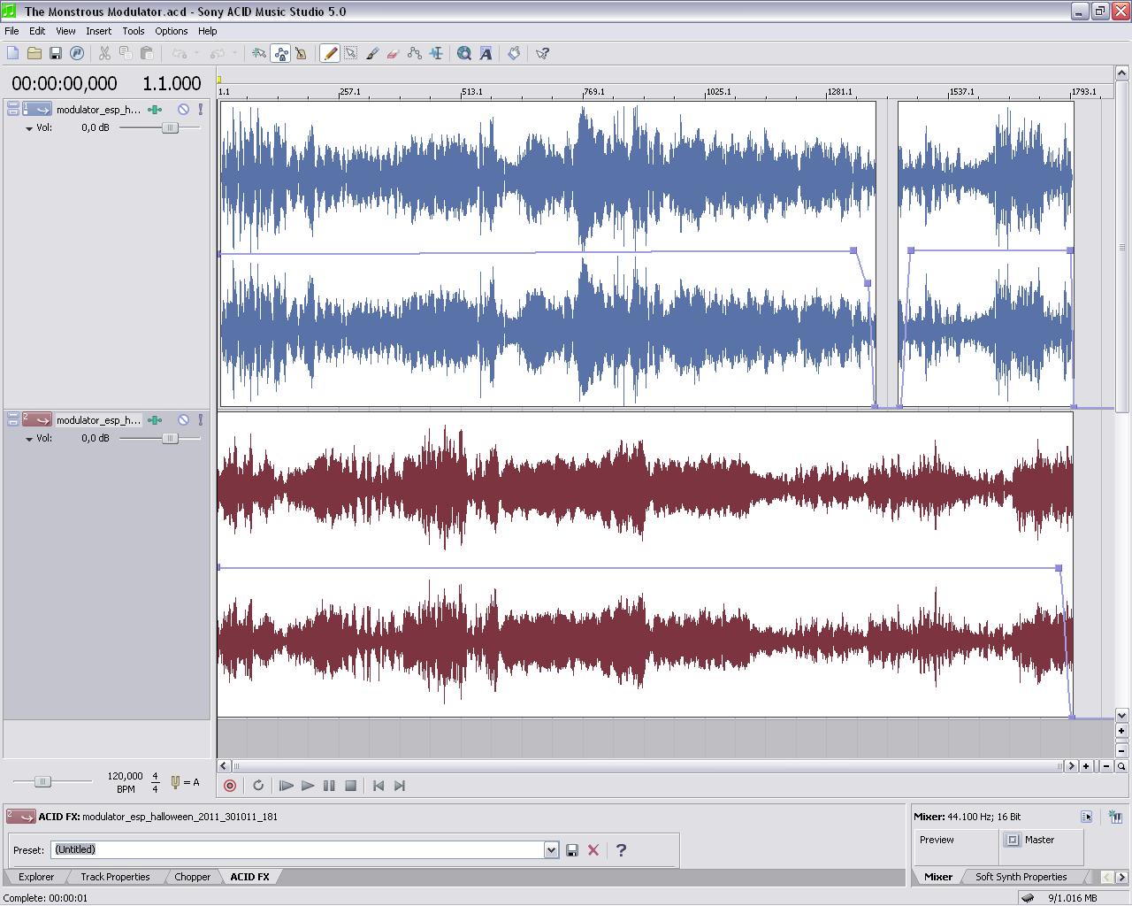Click the Stop button
This screenshot has height=906, width=1132.
pyautogui.click(x=350, y=786)
